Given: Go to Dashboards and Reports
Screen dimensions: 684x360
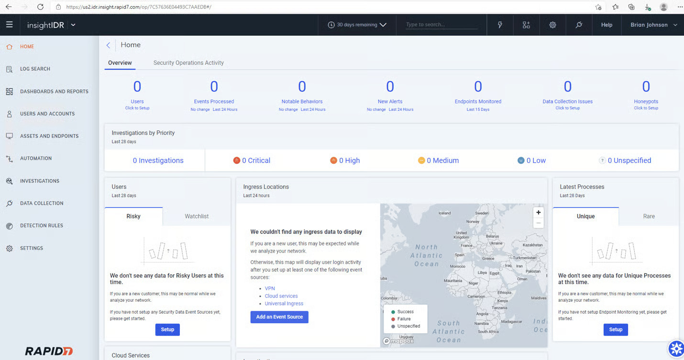Looking at the screenshot, I should point(54,92).
